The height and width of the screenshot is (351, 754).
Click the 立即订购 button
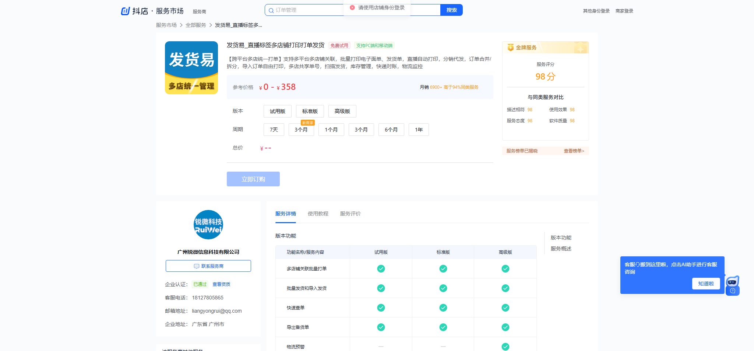click(x=253, y=179)
